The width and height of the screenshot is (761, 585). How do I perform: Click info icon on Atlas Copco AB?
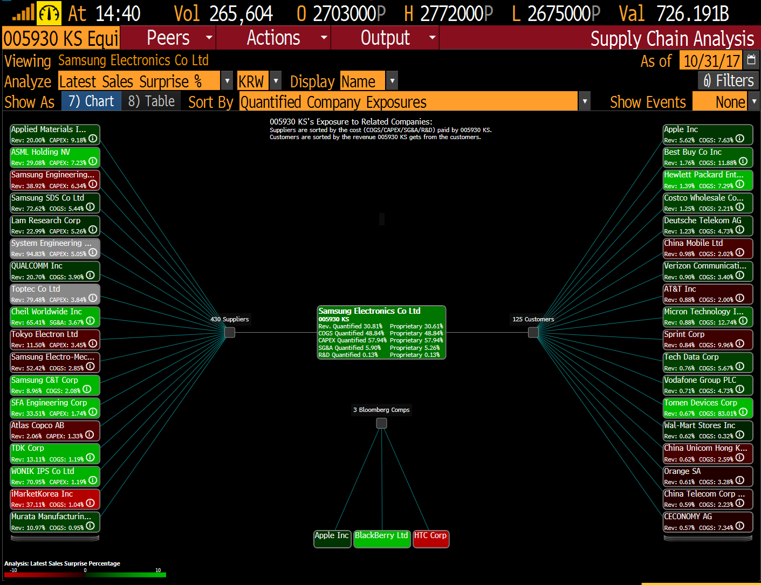[90, 435]
